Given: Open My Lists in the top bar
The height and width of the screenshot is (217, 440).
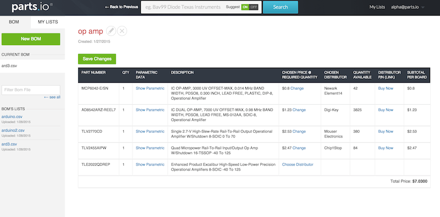Looking at the screenshot, I should pyautogui.click(x=377, y=7).
